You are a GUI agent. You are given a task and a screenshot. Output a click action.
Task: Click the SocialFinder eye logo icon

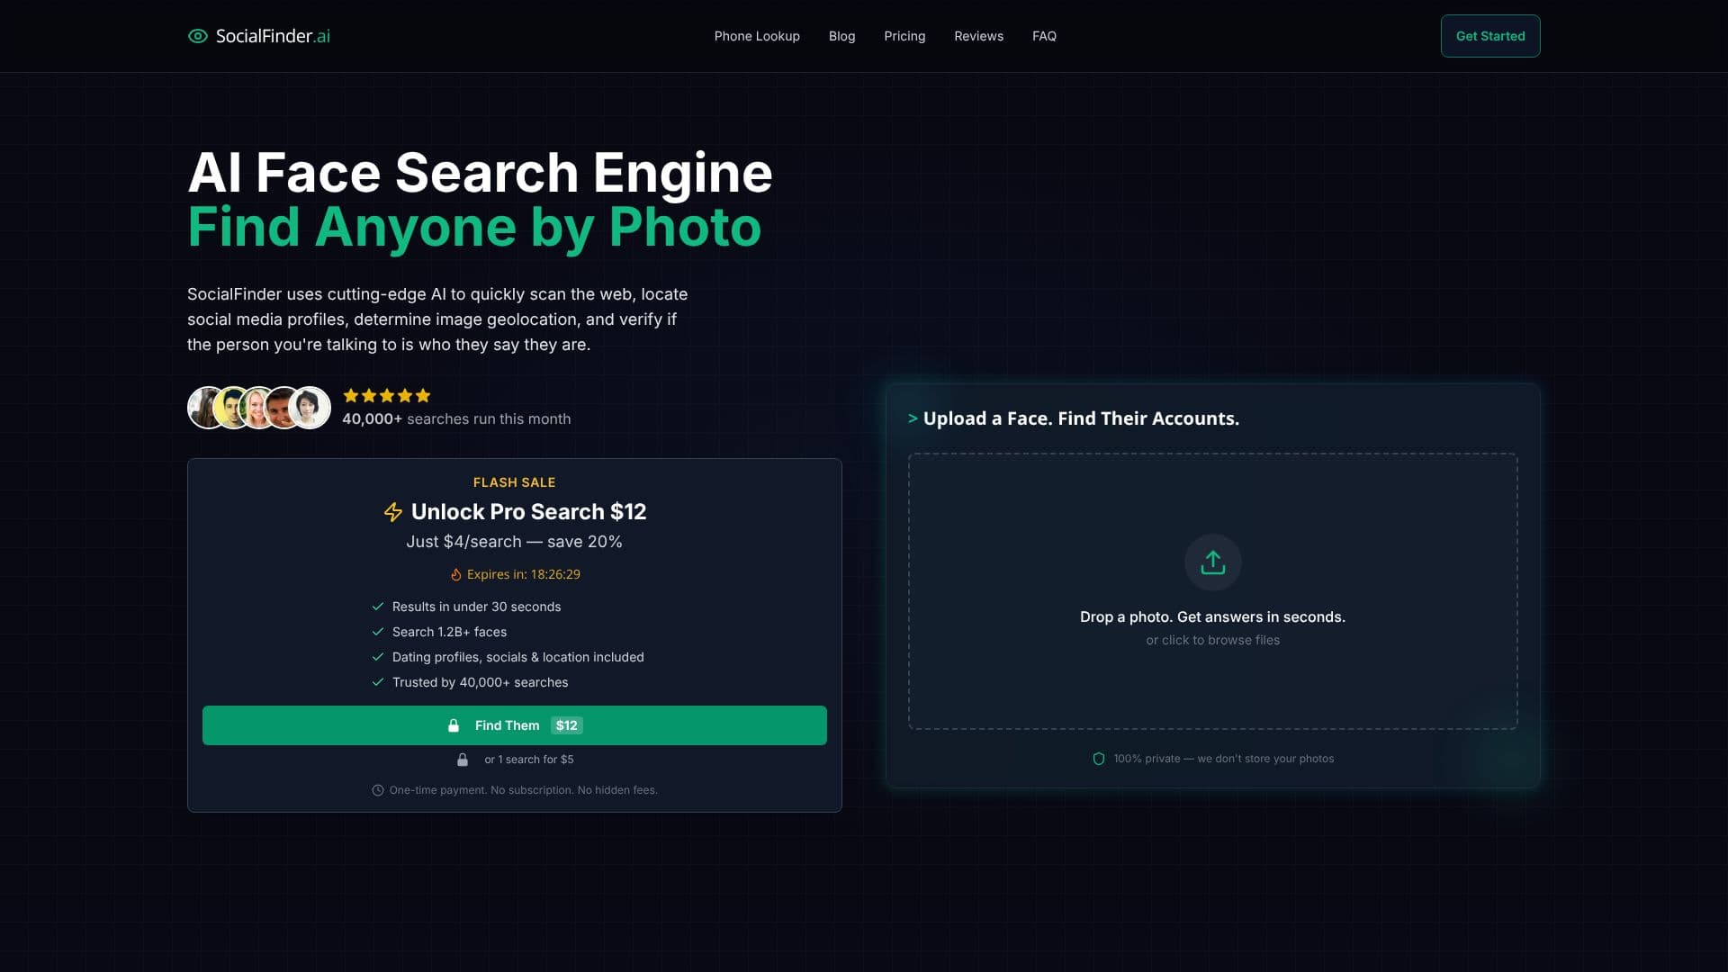[197, 36]
